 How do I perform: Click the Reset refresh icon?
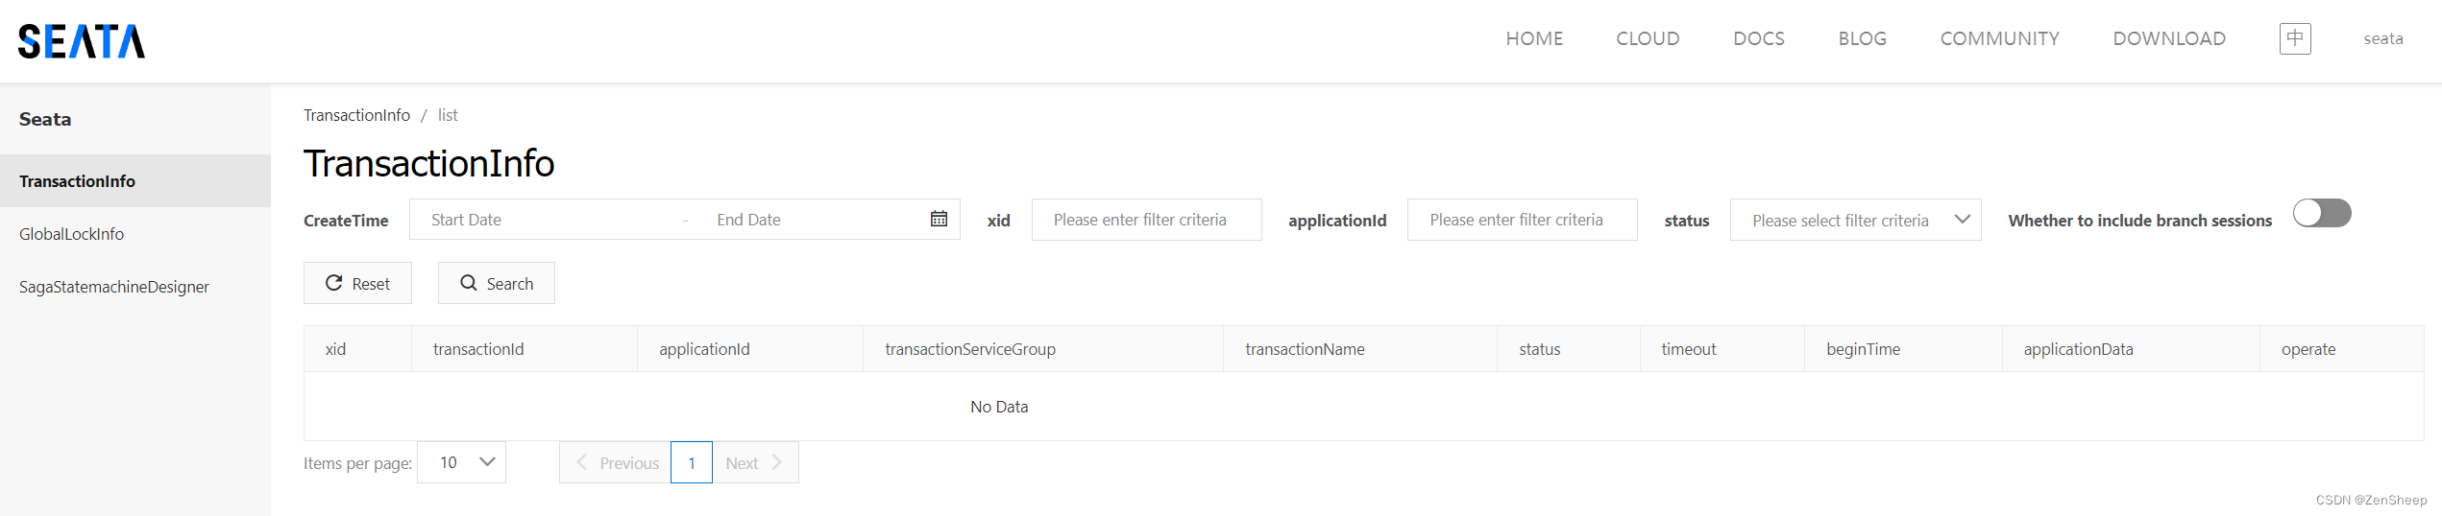(334, 283)
